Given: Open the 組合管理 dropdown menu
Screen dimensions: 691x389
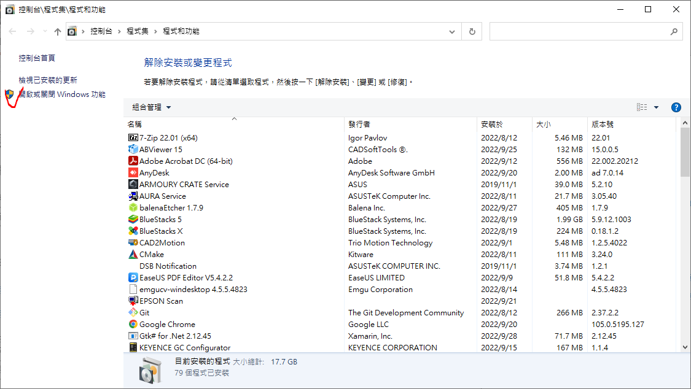Looking at the screenshot, I should coord(152,107).
